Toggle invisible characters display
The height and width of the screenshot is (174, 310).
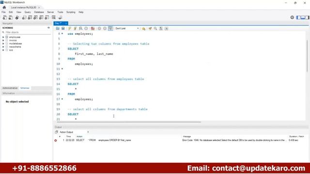coord(161,29)
